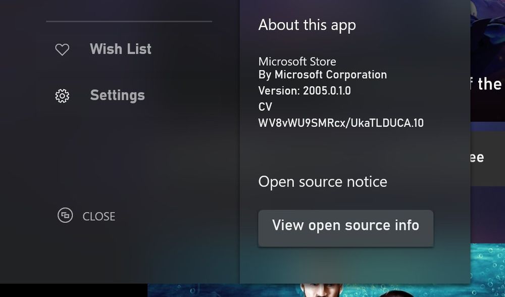Click the gear icon beside Settings
The height and width of the screenshot is (297, 505).
click(x=62, y=96)
